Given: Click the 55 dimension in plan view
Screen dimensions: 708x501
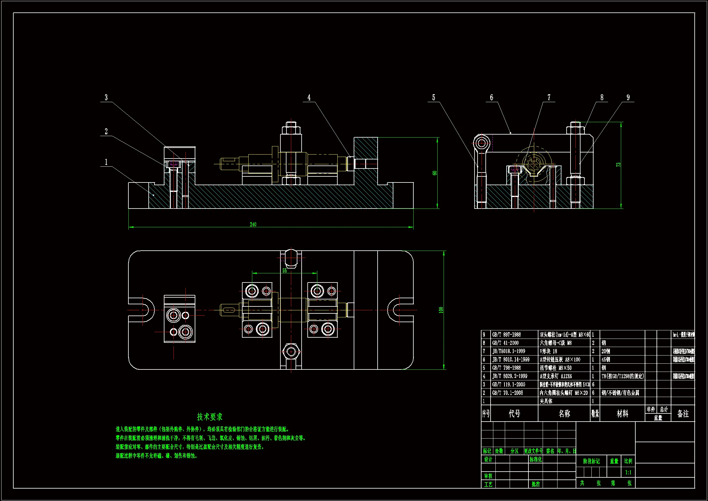Looking at the screenshot, I should [285, 270].
